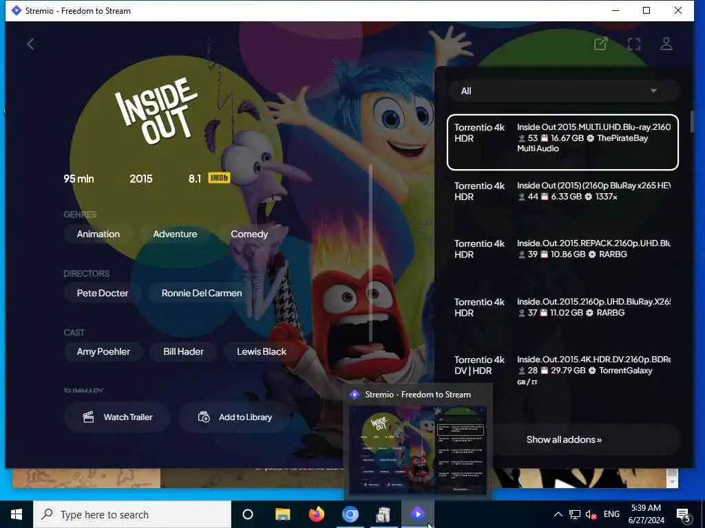The image size is (705, 528).
Task: Click Show all addons link
Action: click(x=564, y=439)
